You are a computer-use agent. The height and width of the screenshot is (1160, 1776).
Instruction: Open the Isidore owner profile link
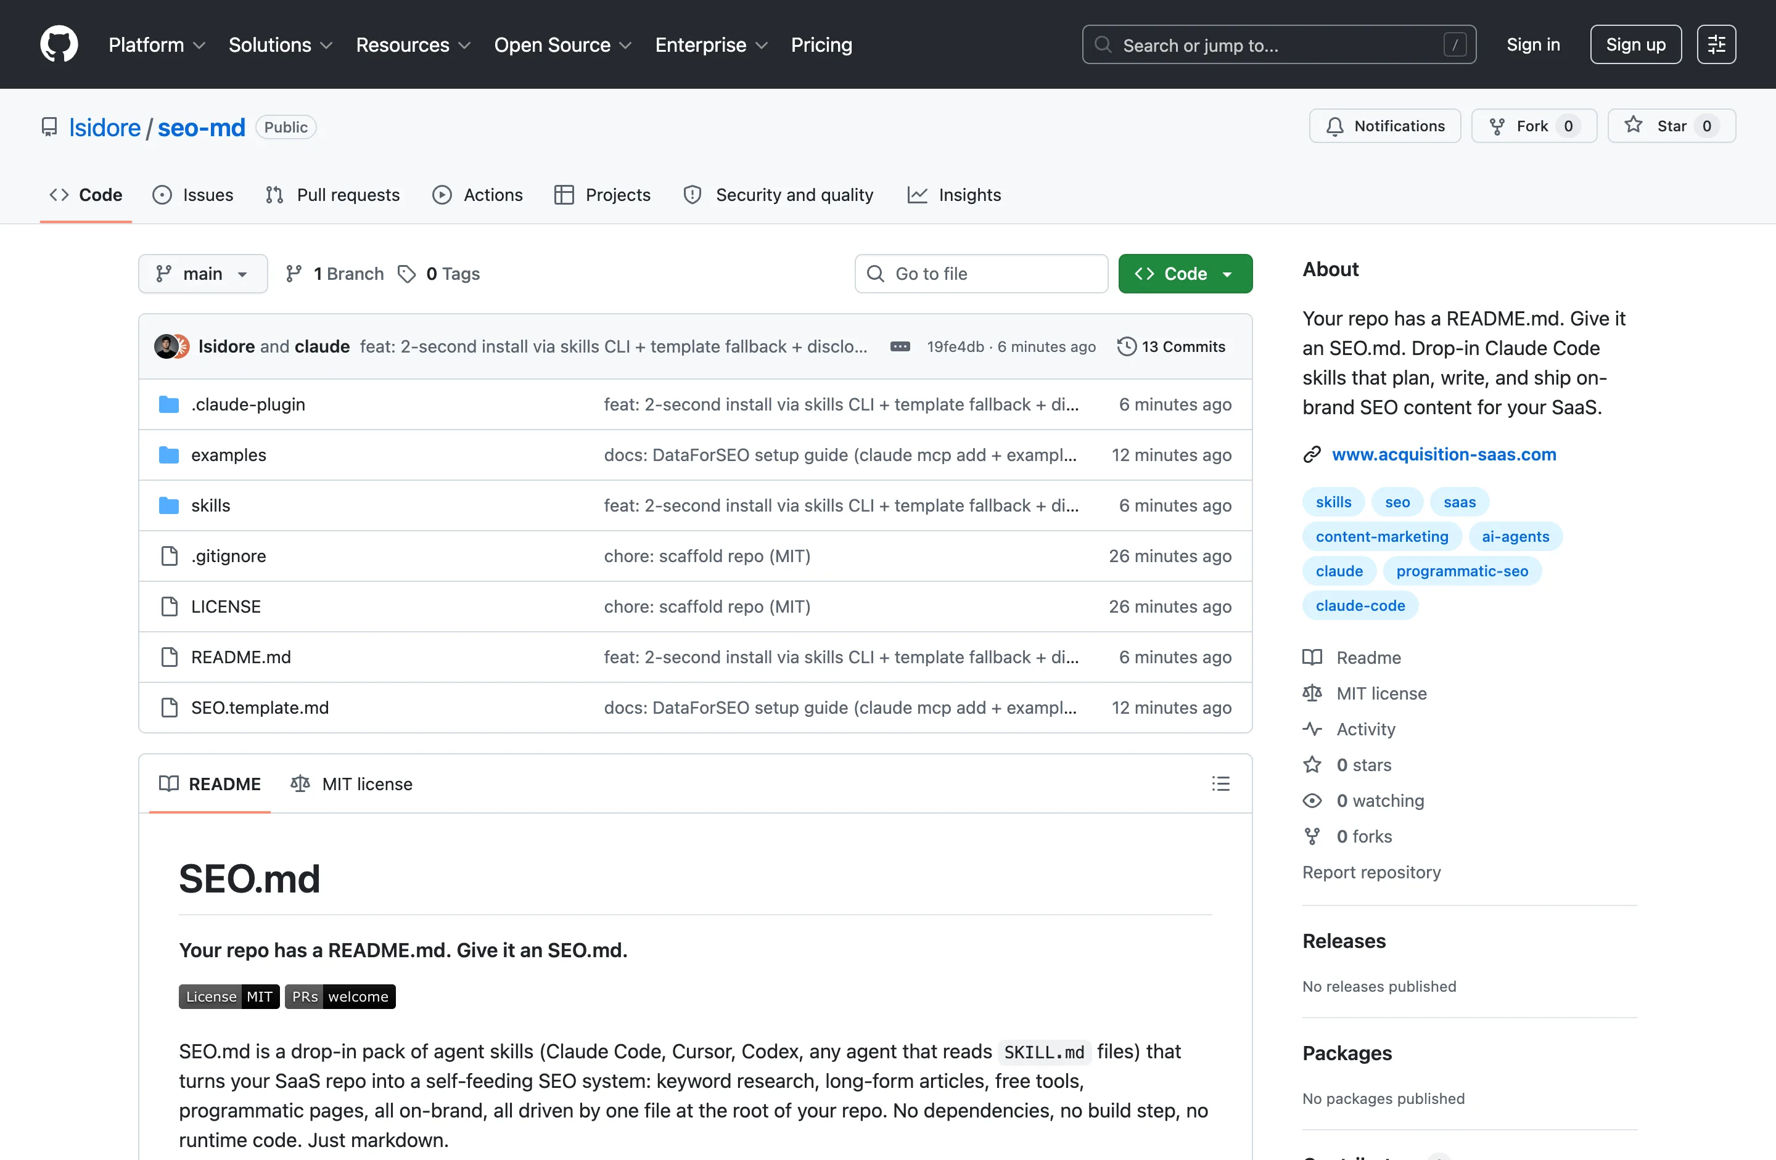pos(104,128)
